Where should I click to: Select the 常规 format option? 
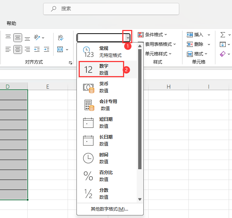(x=108, y=52)
